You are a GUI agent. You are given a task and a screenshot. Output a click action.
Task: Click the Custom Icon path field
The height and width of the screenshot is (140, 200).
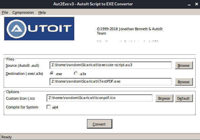(99, 98)
